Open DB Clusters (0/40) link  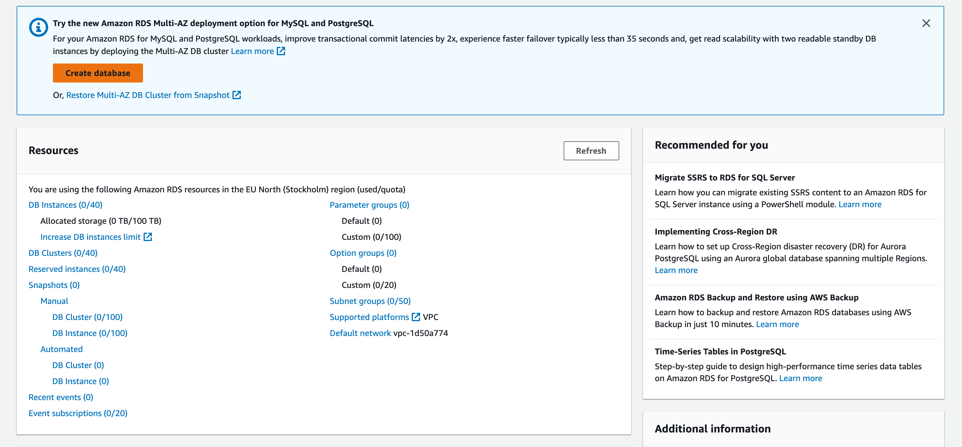pos(63,253)
